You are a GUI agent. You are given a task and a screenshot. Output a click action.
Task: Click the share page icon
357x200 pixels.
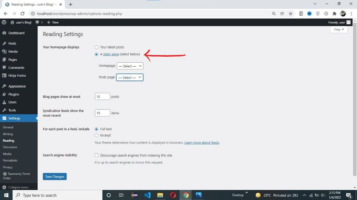point(282,14)
